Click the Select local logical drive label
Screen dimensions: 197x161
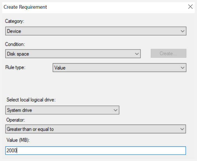pyautogui.click(x=31, y=100)
